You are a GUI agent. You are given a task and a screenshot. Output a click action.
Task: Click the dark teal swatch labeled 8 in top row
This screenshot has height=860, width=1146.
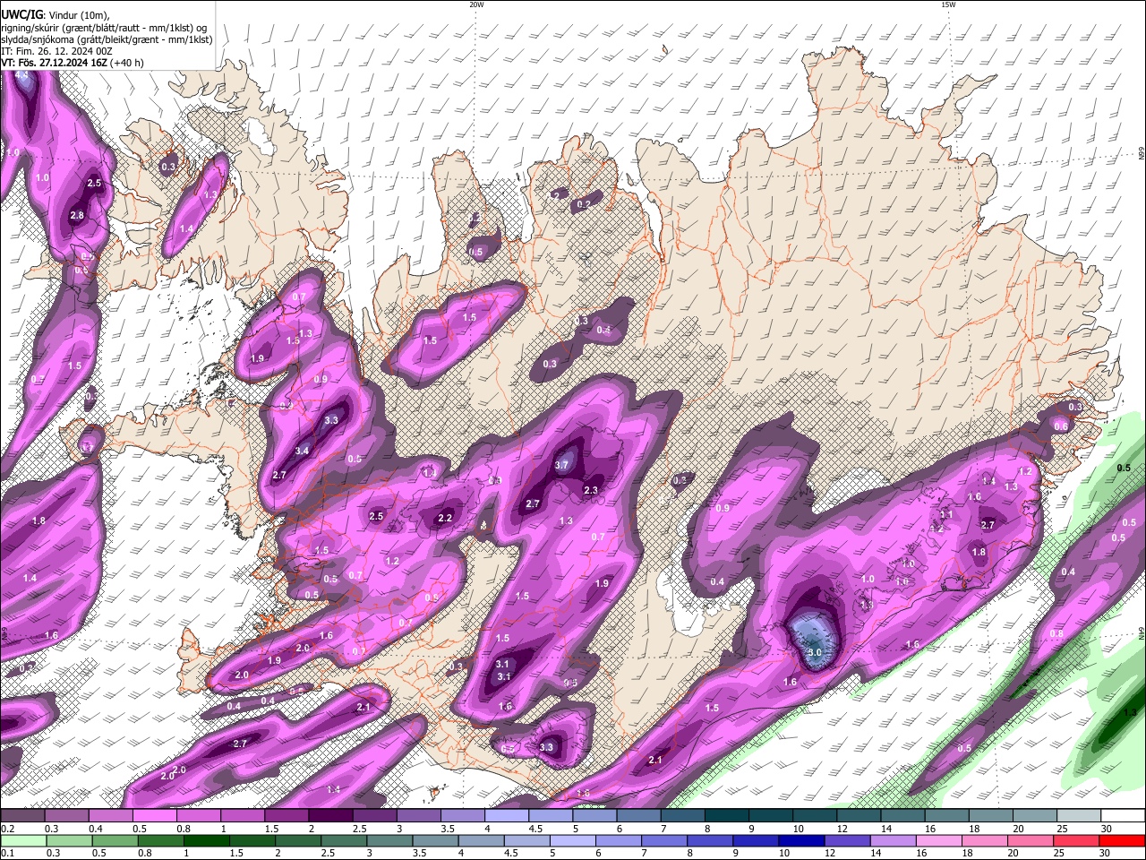tap(727, 815)
